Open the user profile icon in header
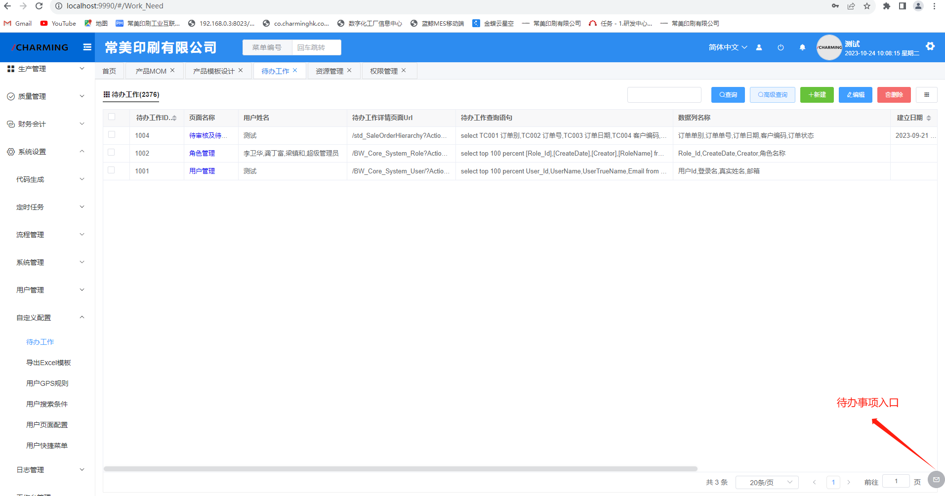Image resolution: width=945 pixels, height=496 pixels. [x=759, y=47]
